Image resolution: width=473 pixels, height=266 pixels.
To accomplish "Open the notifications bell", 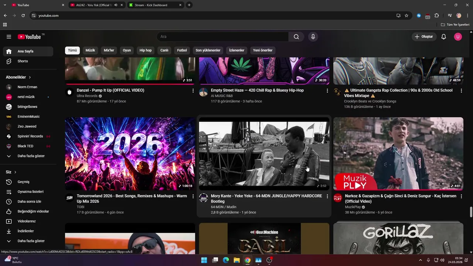I will point(444,37).
